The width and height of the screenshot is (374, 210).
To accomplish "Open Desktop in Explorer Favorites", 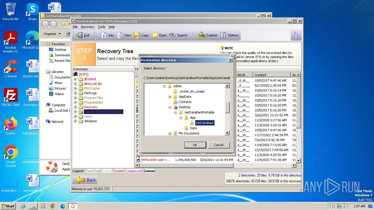I will pos(60,50).
